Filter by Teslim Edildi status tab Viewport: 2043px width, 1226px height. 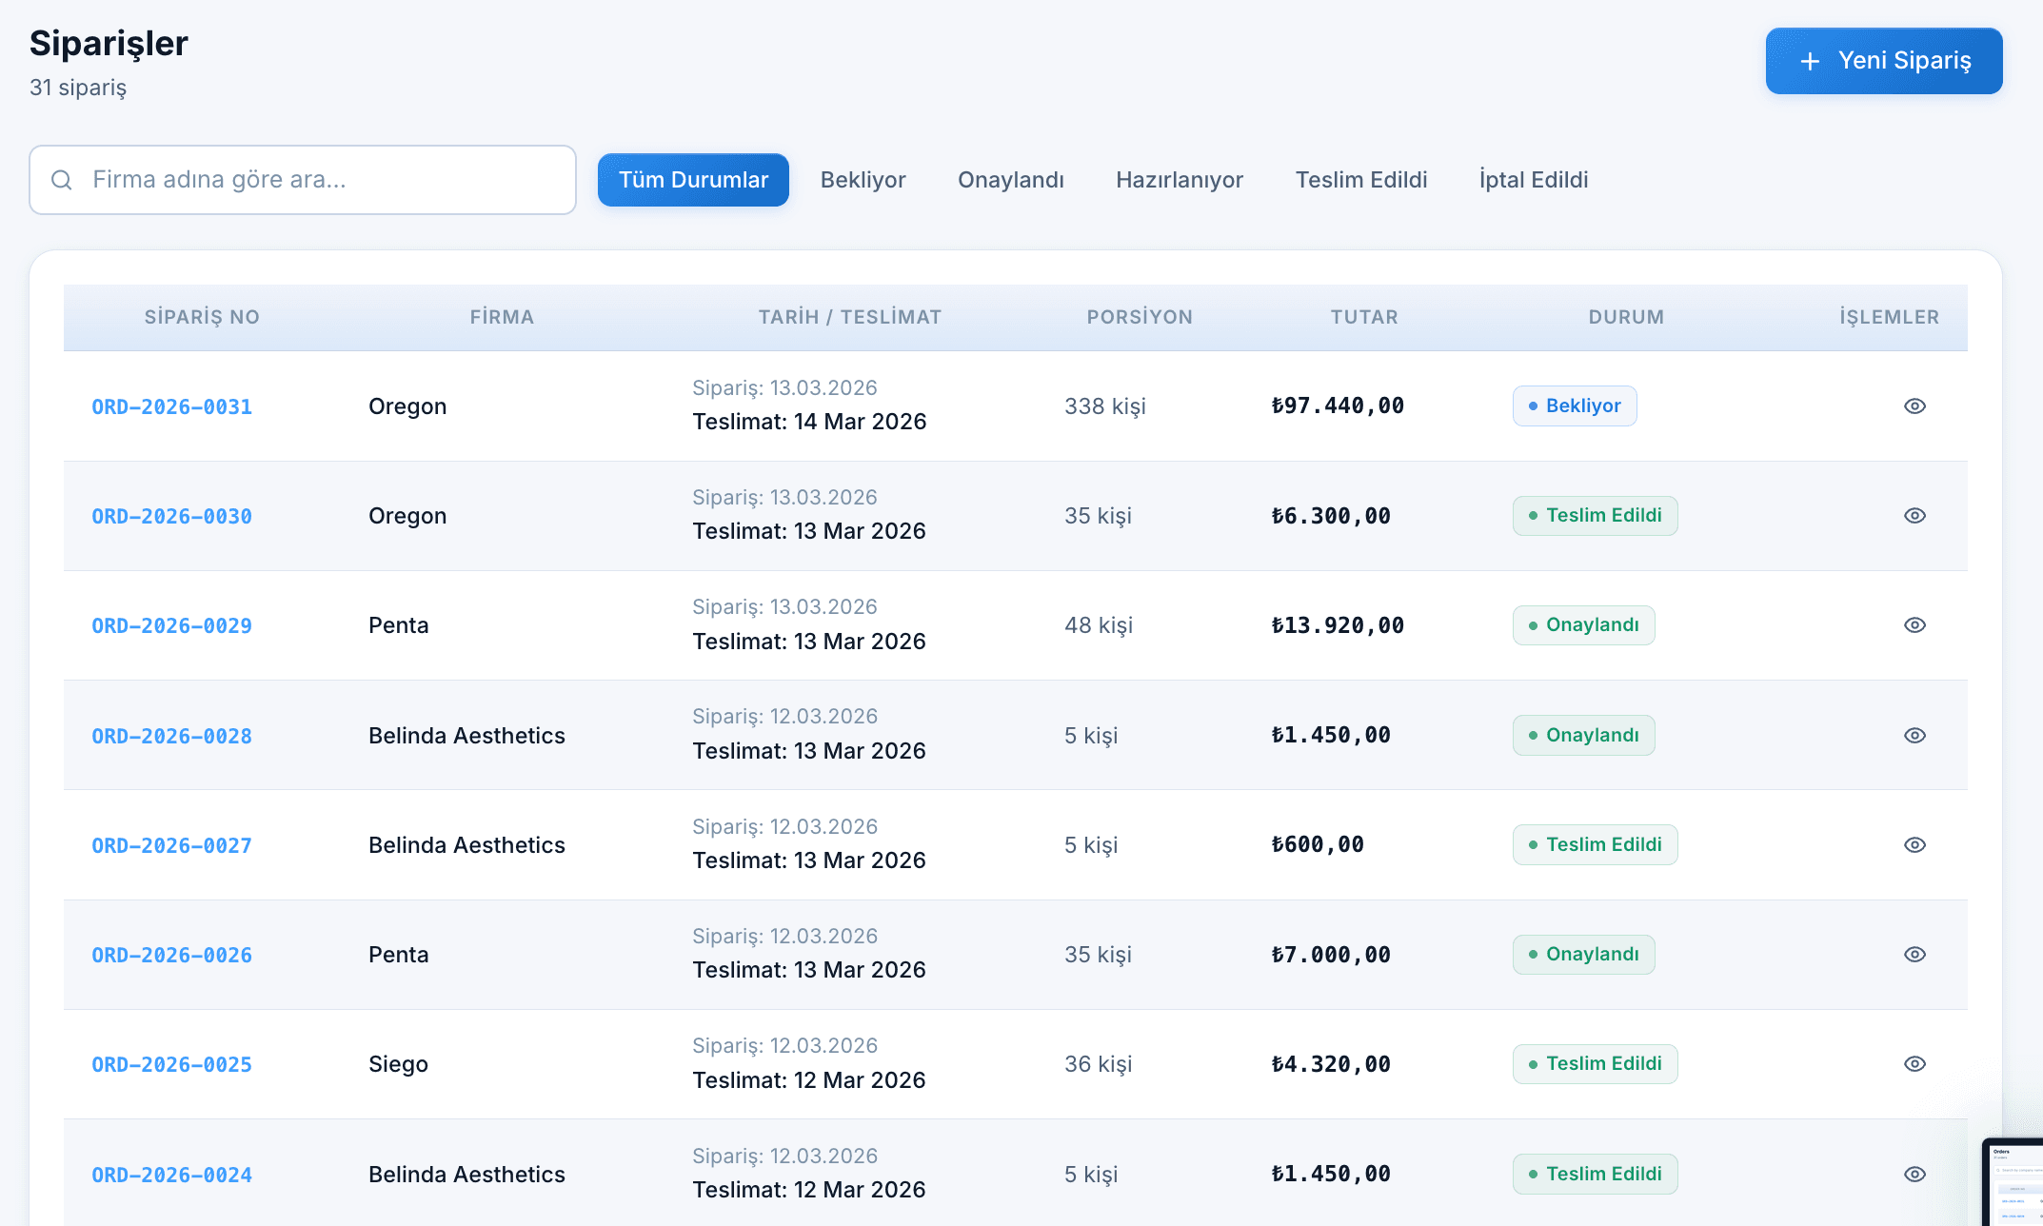click(x=1360, y=180)
